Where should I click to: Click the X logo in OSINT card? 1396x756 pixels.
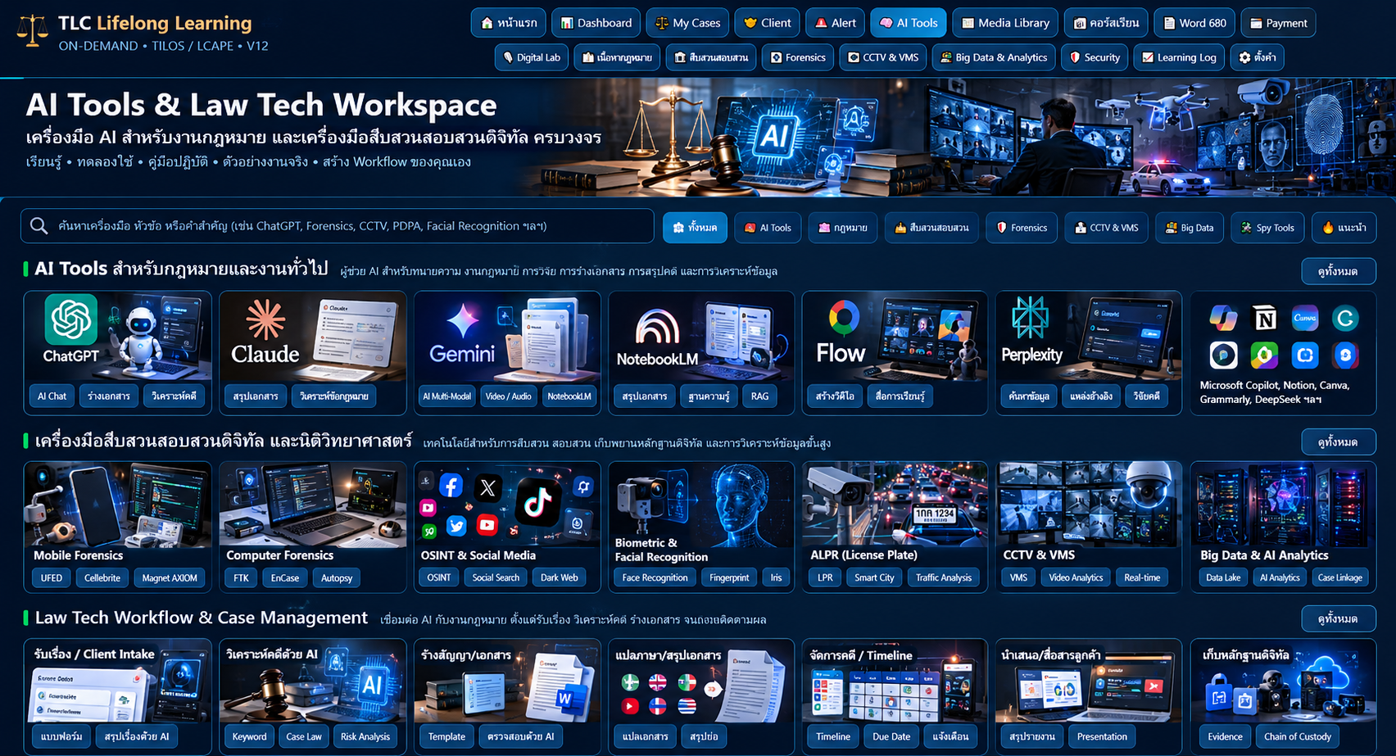tap(488, 488)
